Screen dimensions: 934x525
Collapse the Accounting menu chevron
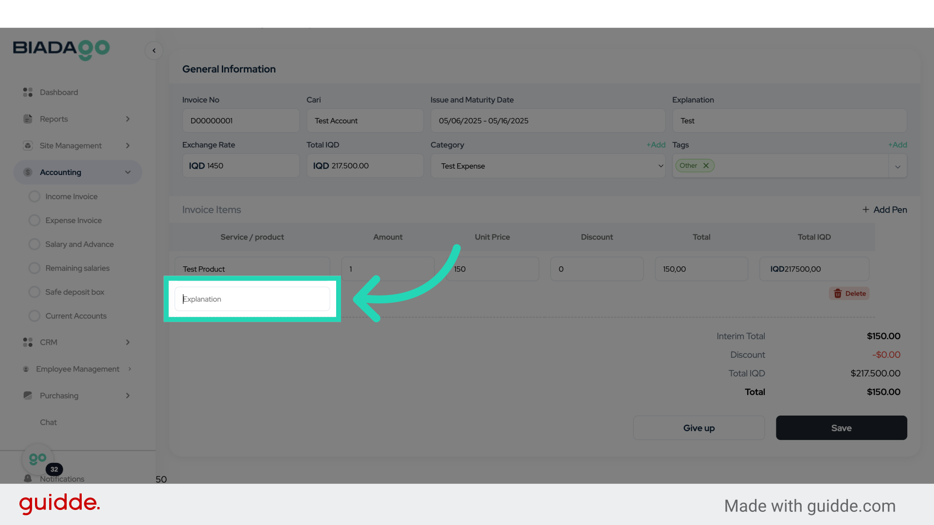(128, 173)
